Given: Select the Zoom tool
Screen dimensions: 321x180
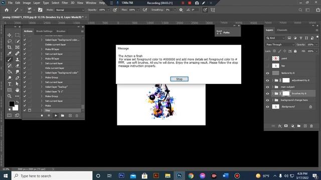Looking at the screenshot, I should pyautogui.click(x=10, y=96).
